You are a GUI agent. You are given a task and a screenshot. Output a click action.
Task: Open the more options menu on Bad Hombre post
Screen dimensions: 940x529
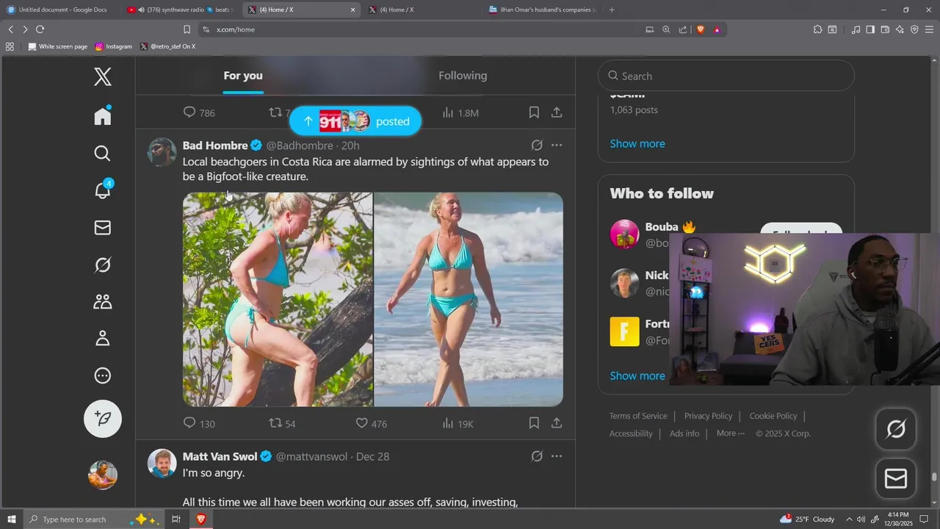pos(557,145)
